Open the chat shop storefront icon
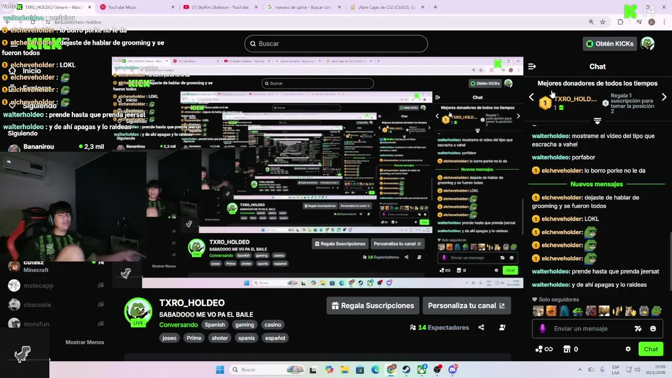 (566, 349)
